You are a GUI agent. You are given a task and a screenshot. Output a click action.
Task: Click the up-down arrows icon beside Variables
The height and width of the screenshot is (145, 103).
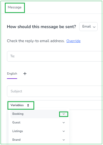pyautogui.click(x=28, y=105)
